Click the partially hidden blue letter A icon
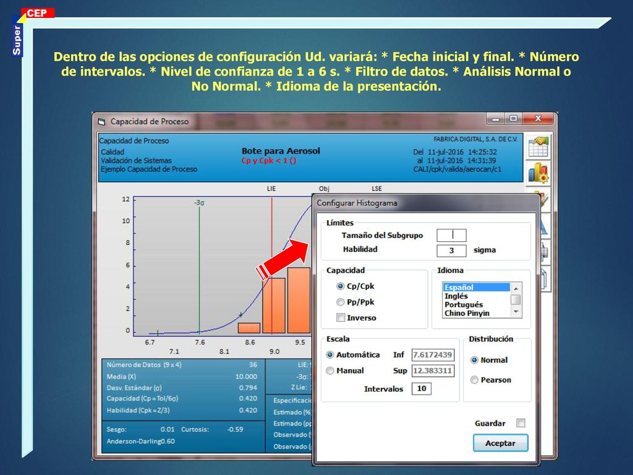The width and height of the screenshot is (633, 475). pos(544,225)
